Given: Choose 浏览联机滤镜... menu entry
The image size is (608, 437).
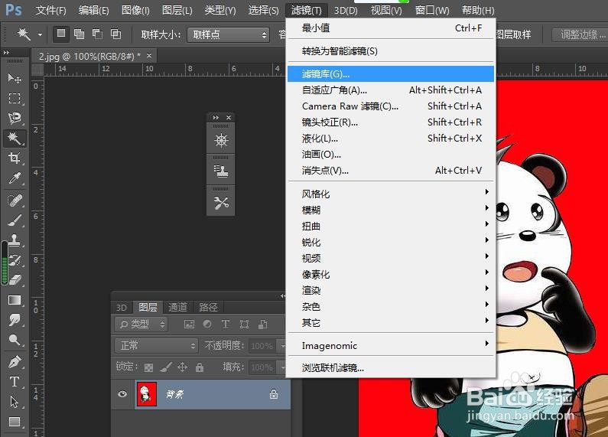Looking at the screenshot, I should coord(391,367).
